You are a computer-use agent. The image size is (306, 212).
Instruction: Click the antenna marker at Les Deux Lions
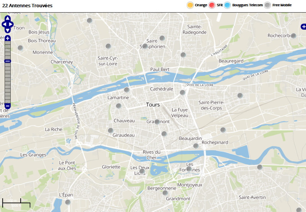pyautogui.click(x=142, y=171)
